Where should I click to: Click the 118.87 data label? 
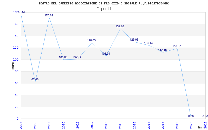177,46
